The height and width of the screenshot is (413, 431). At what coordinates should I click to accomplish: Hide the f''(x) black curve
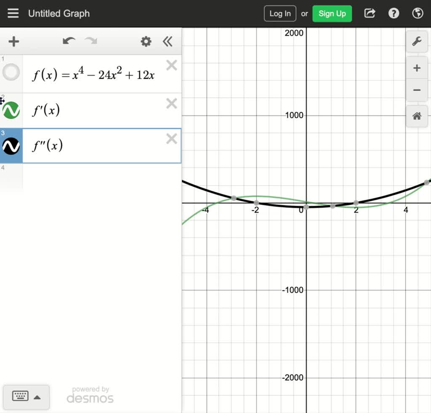pyautogui.click(x=11, y=146)
